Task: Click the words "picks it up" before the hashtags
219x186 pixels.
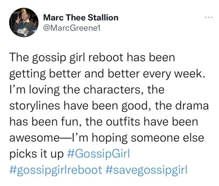Action: point(36,154)
